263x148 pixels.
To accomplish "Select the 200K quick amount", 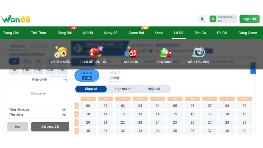I will [38, 70].
